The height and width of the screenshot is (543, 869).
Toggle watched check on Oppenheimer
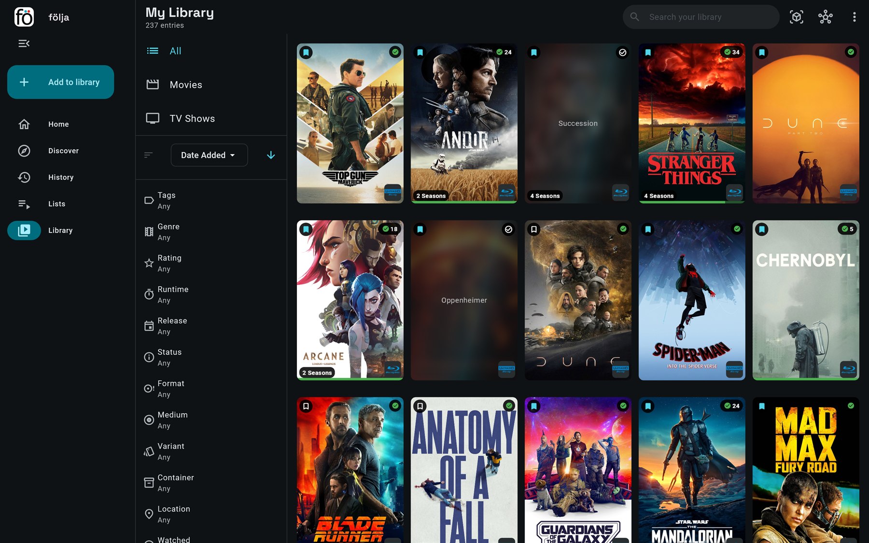coord(509,229)
